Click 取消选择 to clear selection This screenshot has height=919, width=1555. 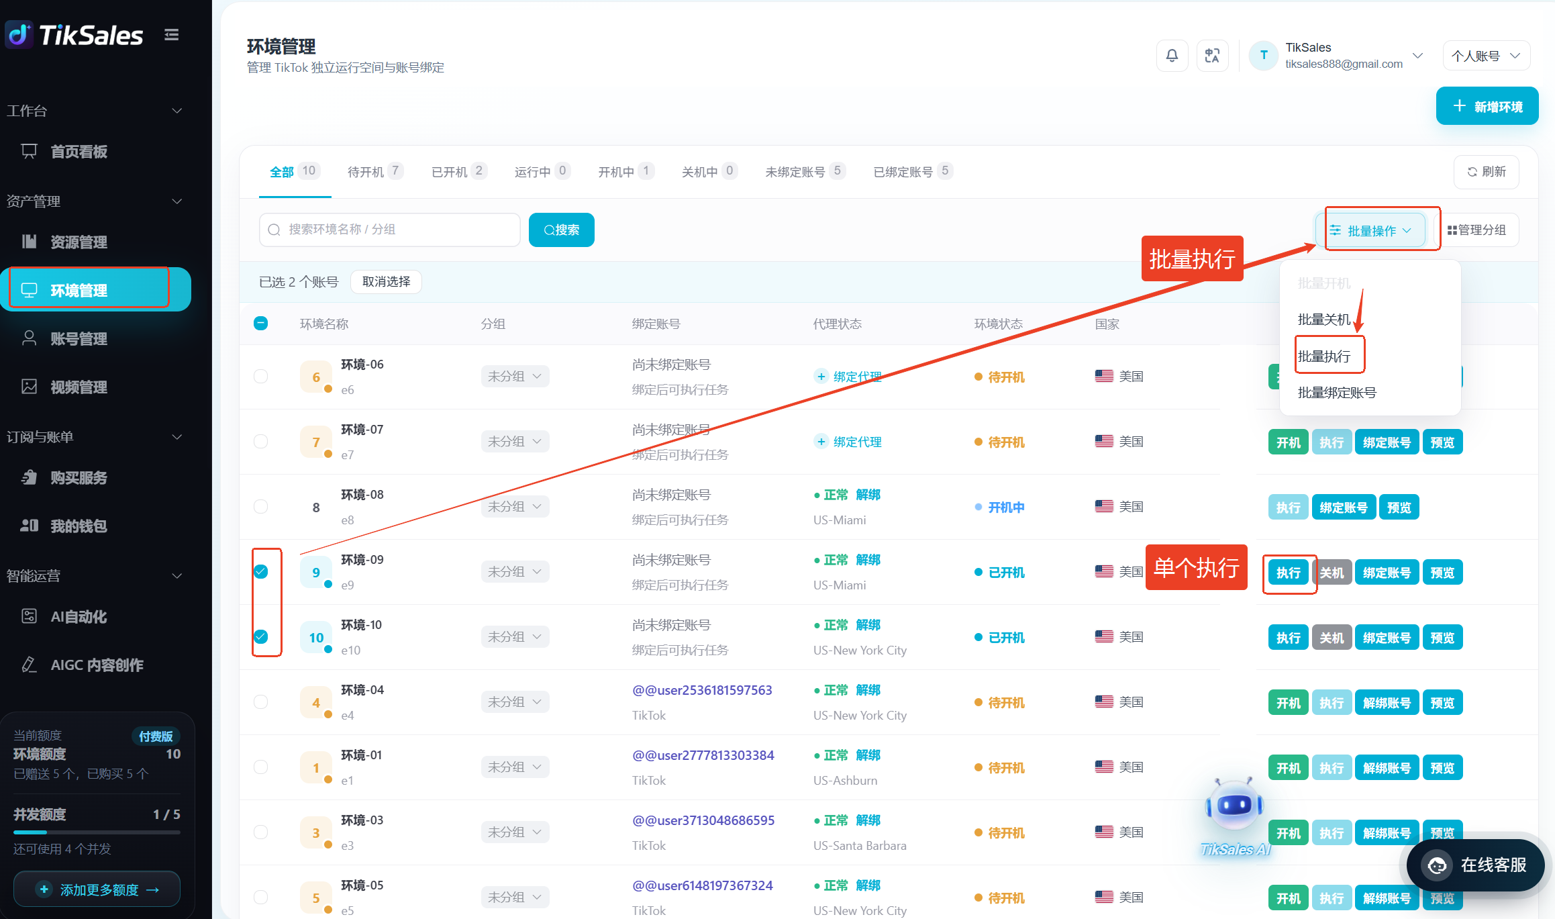tap(386, 282)
